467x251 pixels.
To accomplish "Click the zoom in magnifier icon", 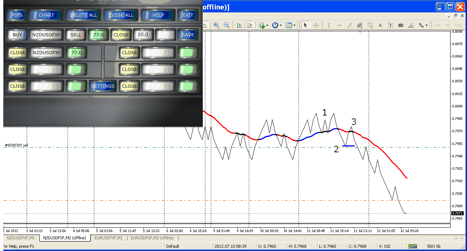I will tap(216, 25).
